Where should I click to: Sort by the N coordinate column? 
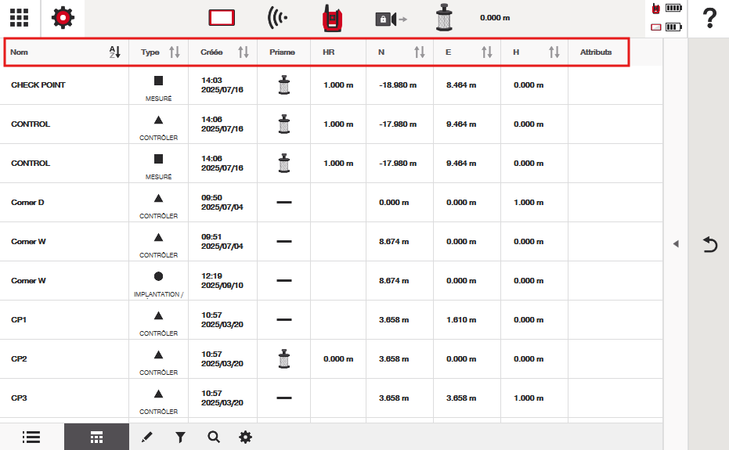[x=420, y=52]
